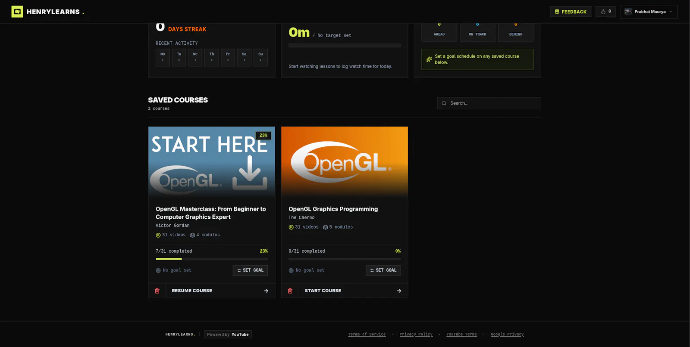Click the arrow icon on Resume Course
The width and height of the screenshot is (690, 347).
click(267, 291)
